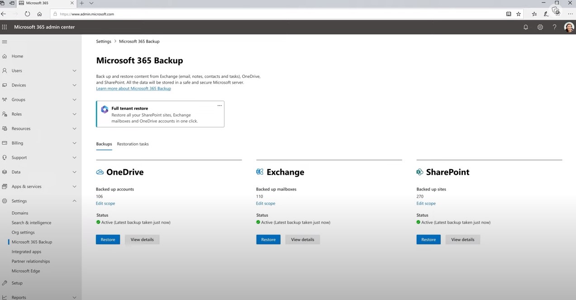Click the Exchange logo icon
Image resolution: width=576 pixels, height=300 pixels.
coord(260,172)
